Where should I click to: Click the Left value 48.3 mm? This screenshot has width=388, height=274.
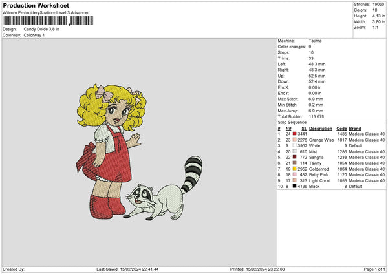pos(317,64)
